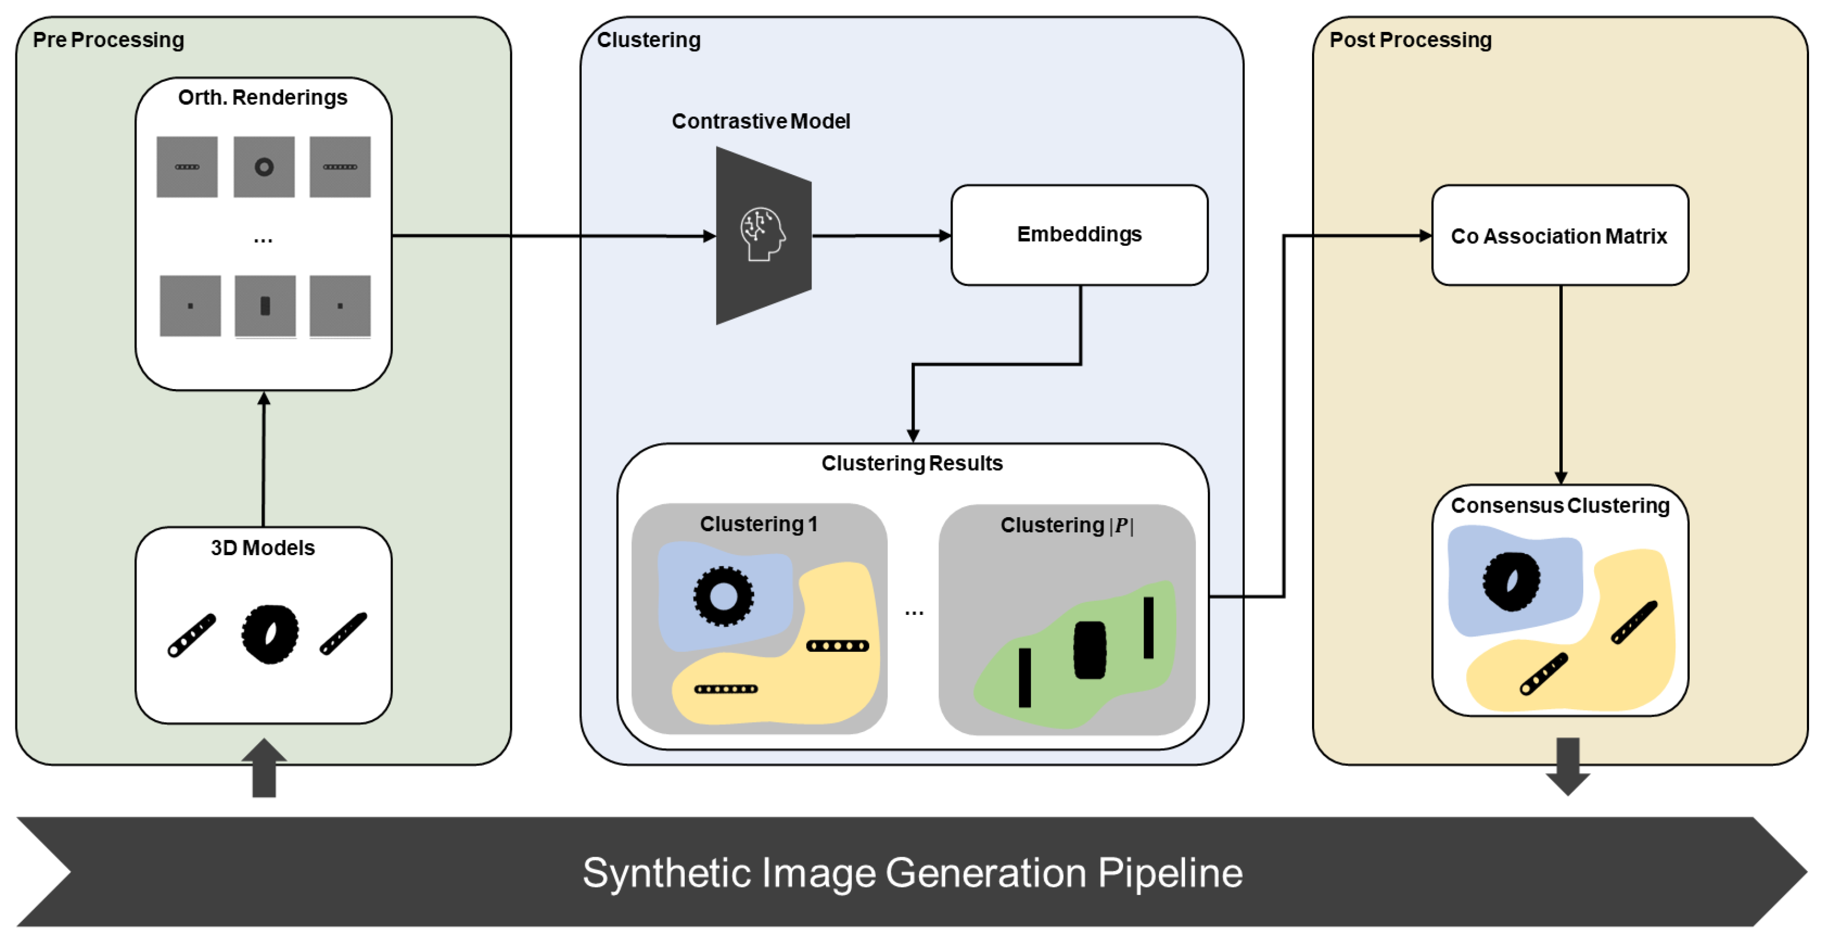
Task: Click the brain icon in Contrastive Model
Action: [762, 234]
